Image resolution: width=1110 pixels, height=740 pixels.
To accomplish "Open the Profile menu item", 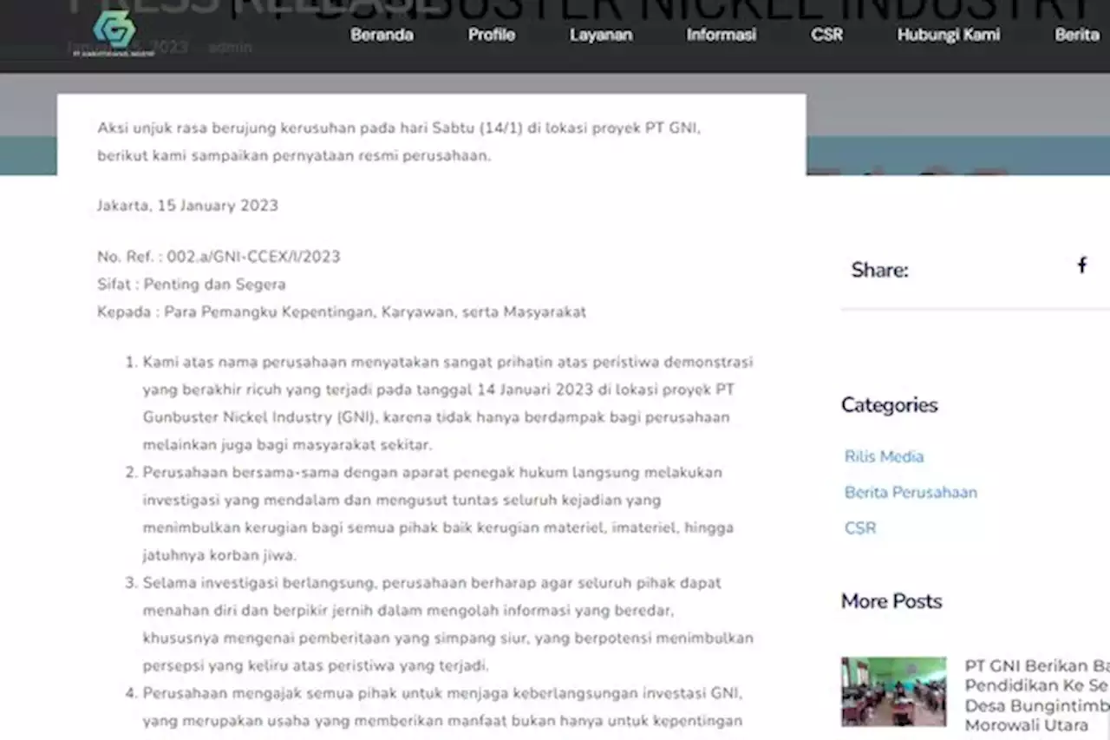I will pyautogui.click(x=492, y=35).
